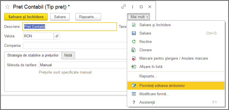This screenshot has height=110, width=229.
Task: Expand the Mai mult dropdown button
Action: (x=139, y=17)
